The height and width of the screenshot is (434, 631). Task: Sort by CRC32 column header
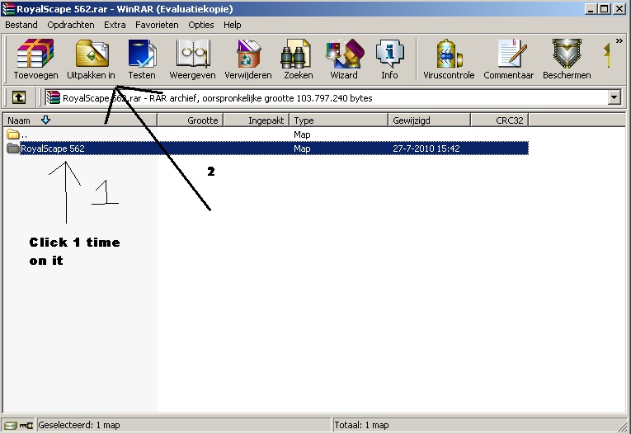[x=499, y=120]
